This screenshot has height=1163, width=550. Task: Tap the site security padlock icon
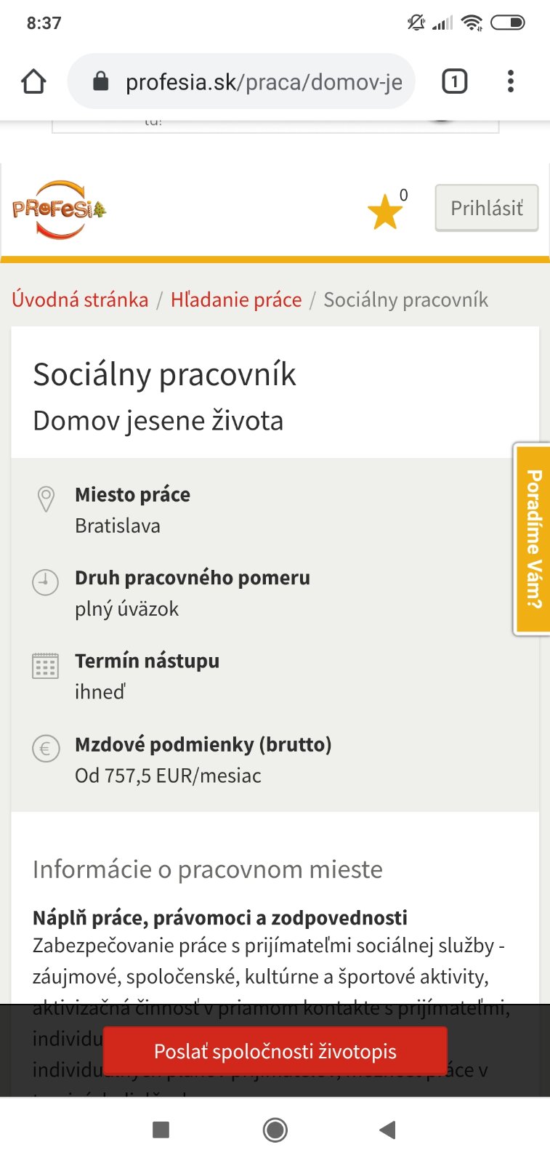(101, 81)
